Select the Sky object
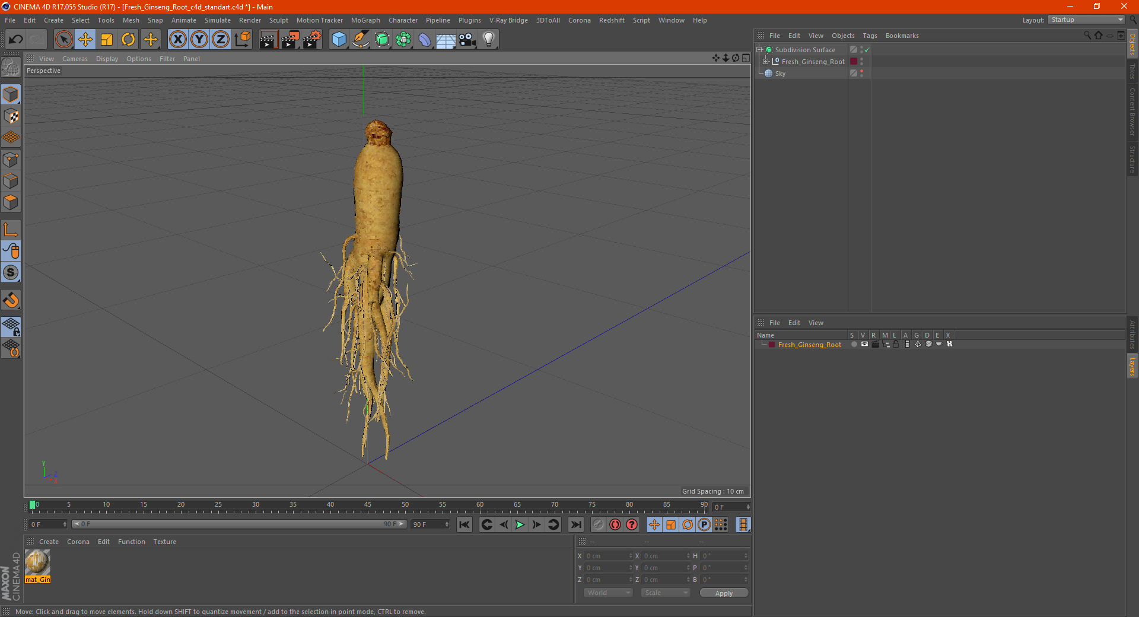The width and height of the screenshot is (1139, 617). coord(780,74)
